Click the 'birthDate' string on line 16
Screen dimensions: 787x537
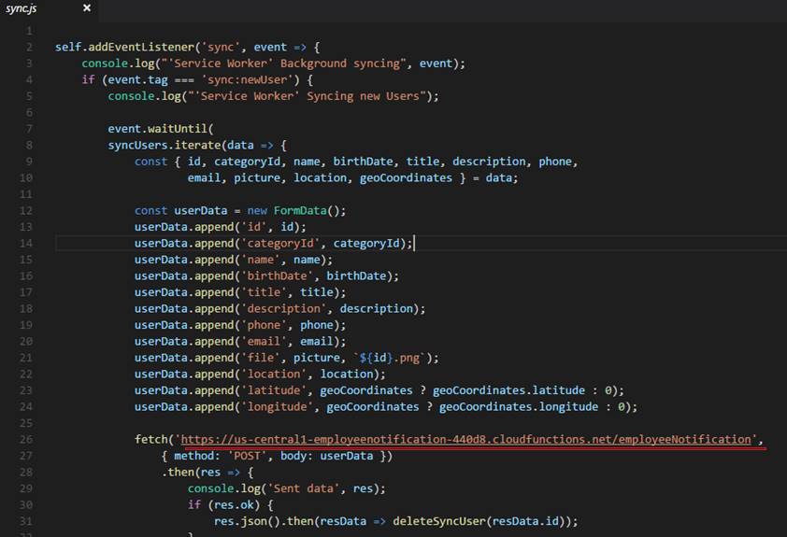click(277, 276)
